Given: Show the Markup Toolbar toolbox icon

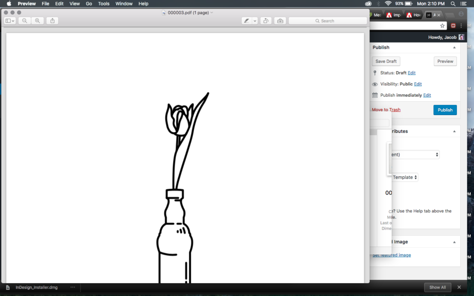Looking at the screenshot, I should 280,21.
